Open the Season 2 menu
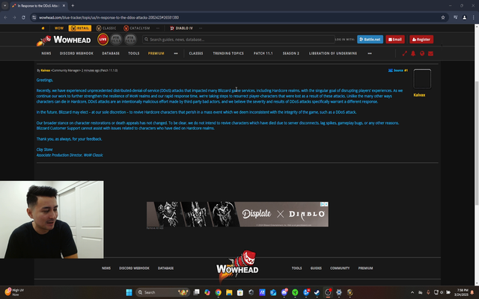Screen dimensions: 479x299 pos(291,53)
